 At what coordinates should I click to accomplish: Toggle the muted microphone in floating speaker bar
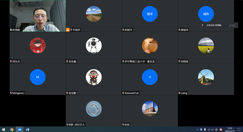pyautogui.click(x=202, y=25)
